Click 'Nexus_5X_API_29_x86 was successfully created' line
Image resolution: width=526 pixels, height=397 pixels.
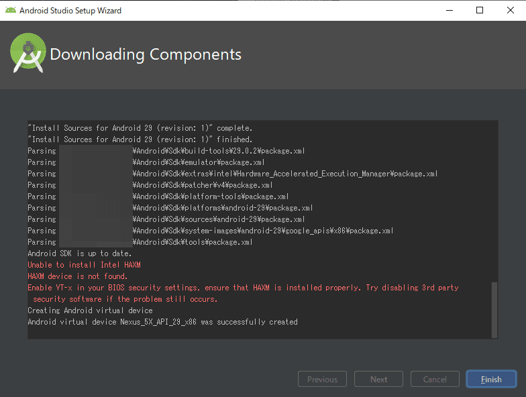162,322
